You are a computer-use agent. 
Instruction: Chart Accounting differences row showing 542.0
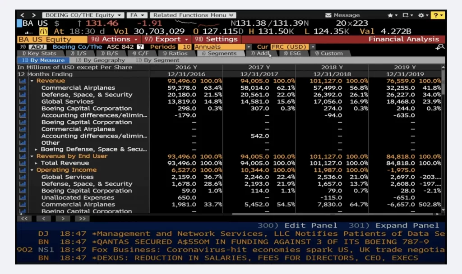click(x=23, y=136)
